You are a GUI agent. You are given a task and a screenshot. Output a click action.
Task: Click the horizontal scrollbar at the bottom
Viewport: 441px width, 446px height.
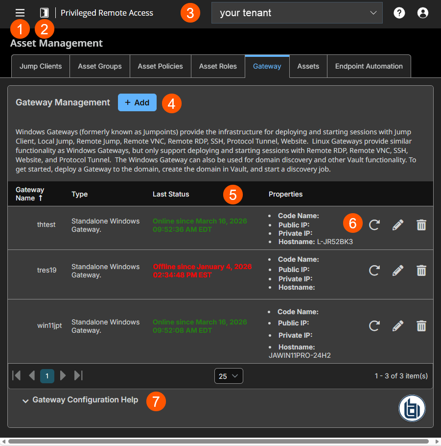(218, 442)
